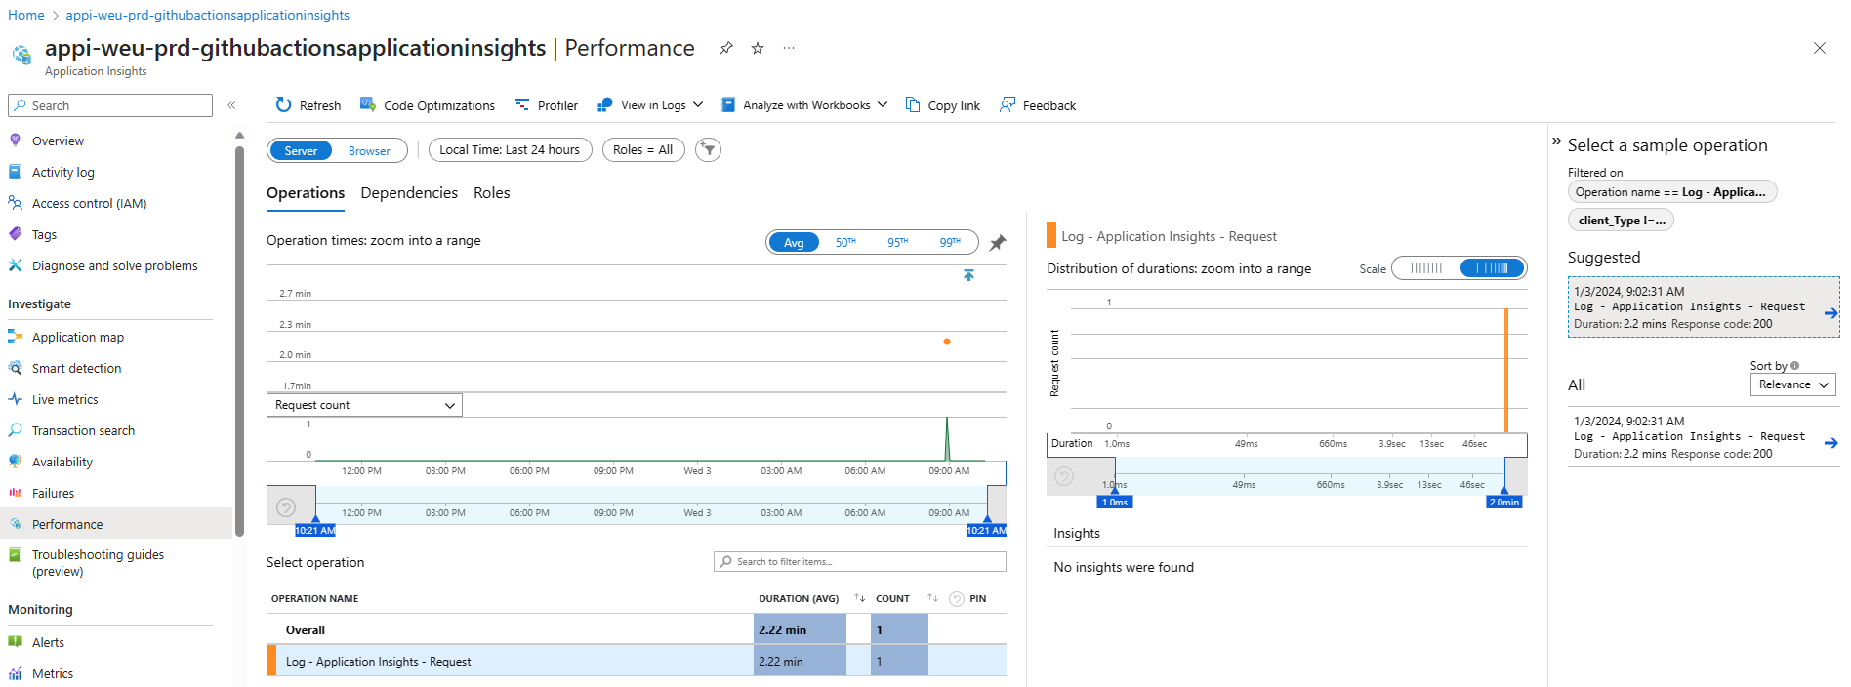Switch to the Roles tab
The height and width of the screenshot is (687, 1851).
492,193
